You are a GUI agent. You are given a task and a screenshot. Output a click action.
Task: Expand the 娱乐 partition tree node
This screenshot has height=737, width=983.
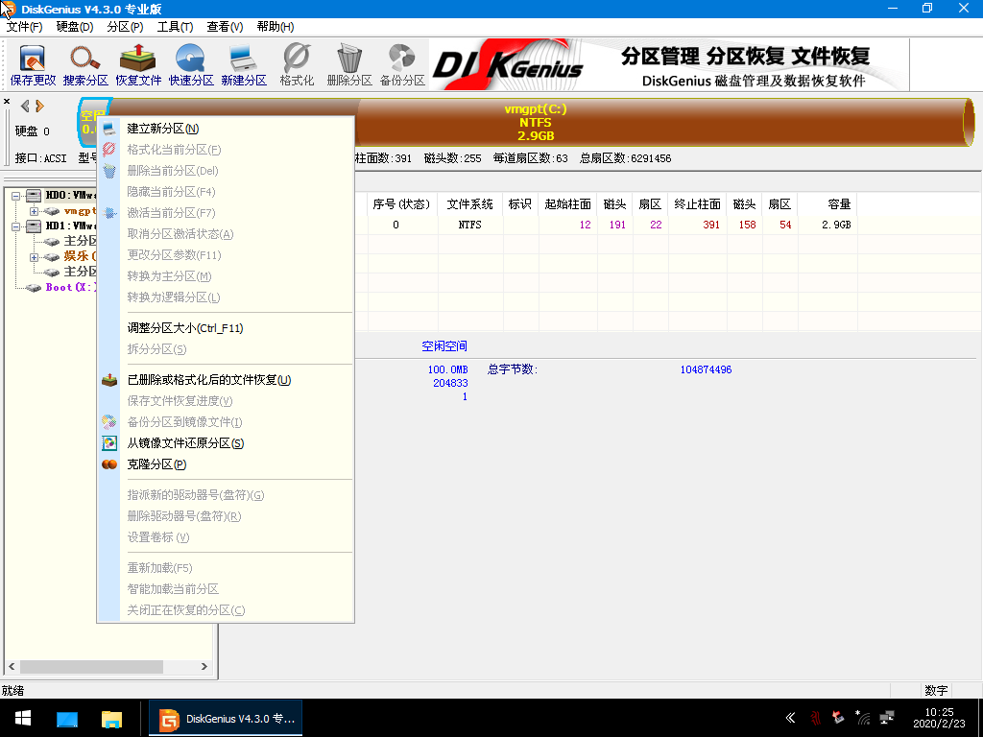tap(34, 257)
